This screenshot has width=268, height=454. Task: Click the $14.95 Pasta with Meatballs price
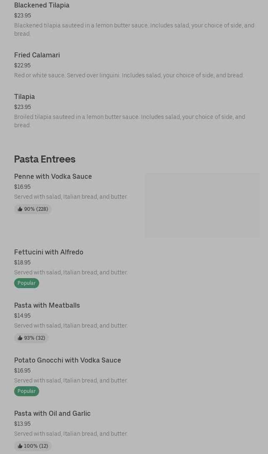pyautogui.click(x=22, y=316)
